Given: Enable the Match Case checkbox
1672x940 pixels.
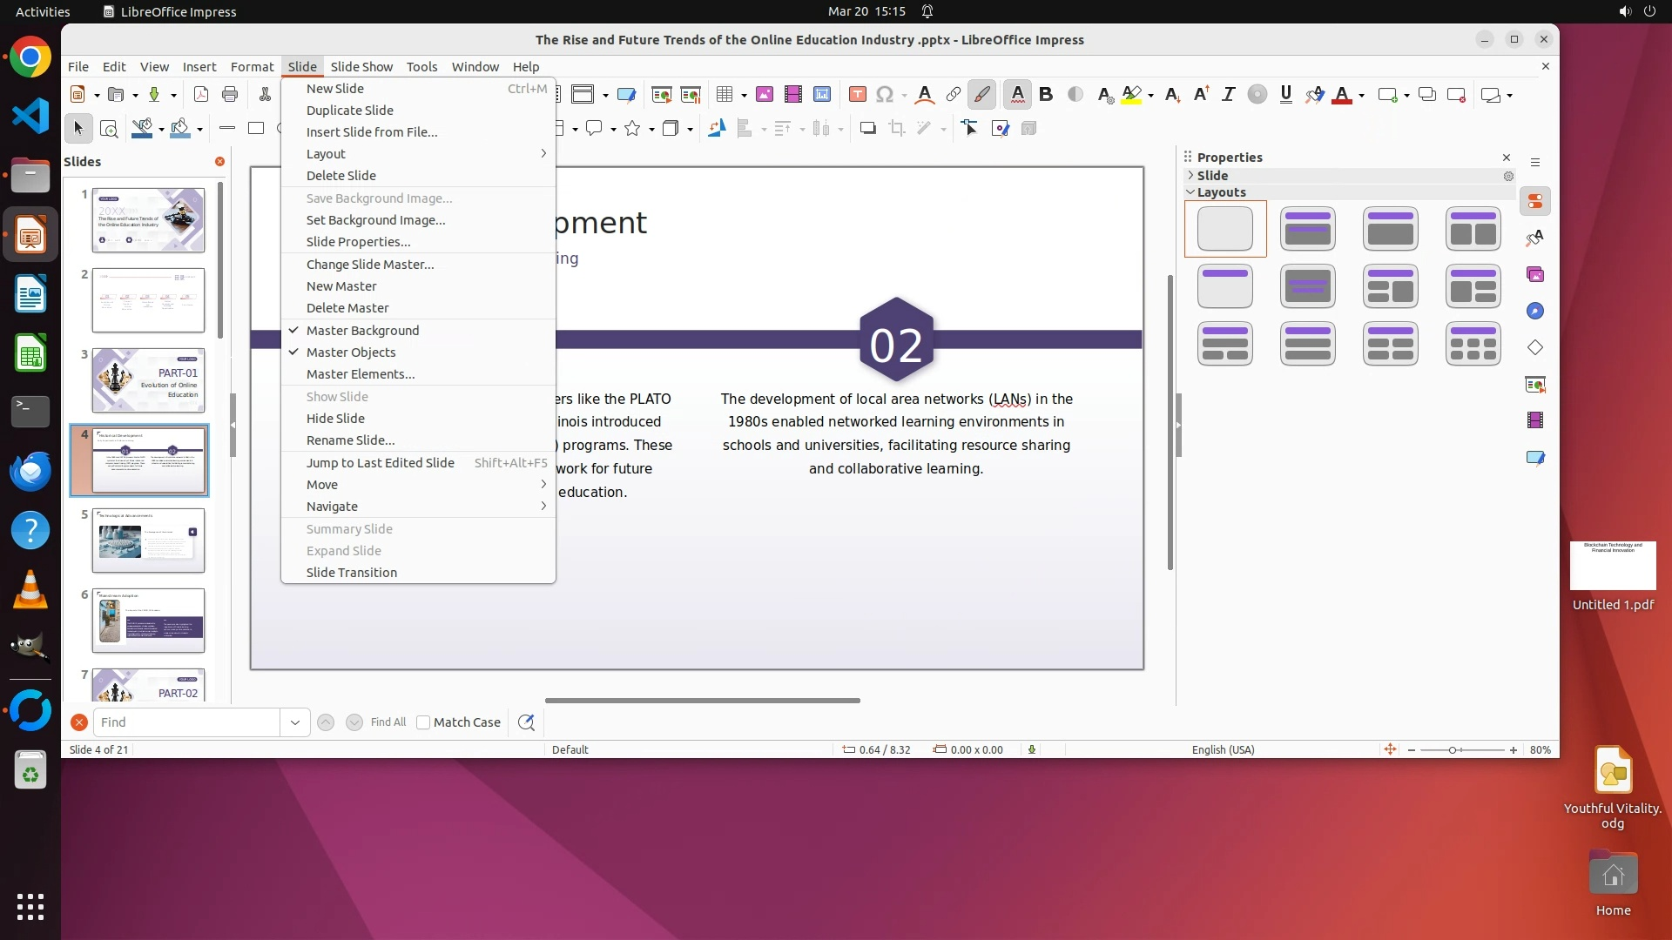Looking at the screenshot, I should pyautogui.click(x=423, y=722).
